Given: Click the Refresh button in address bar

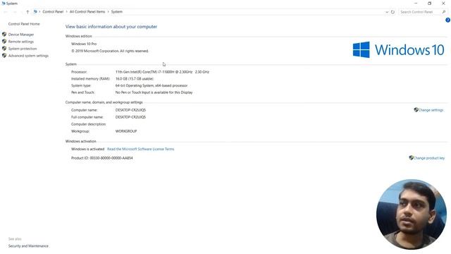Looking at the screenshot, I should 393,12.
